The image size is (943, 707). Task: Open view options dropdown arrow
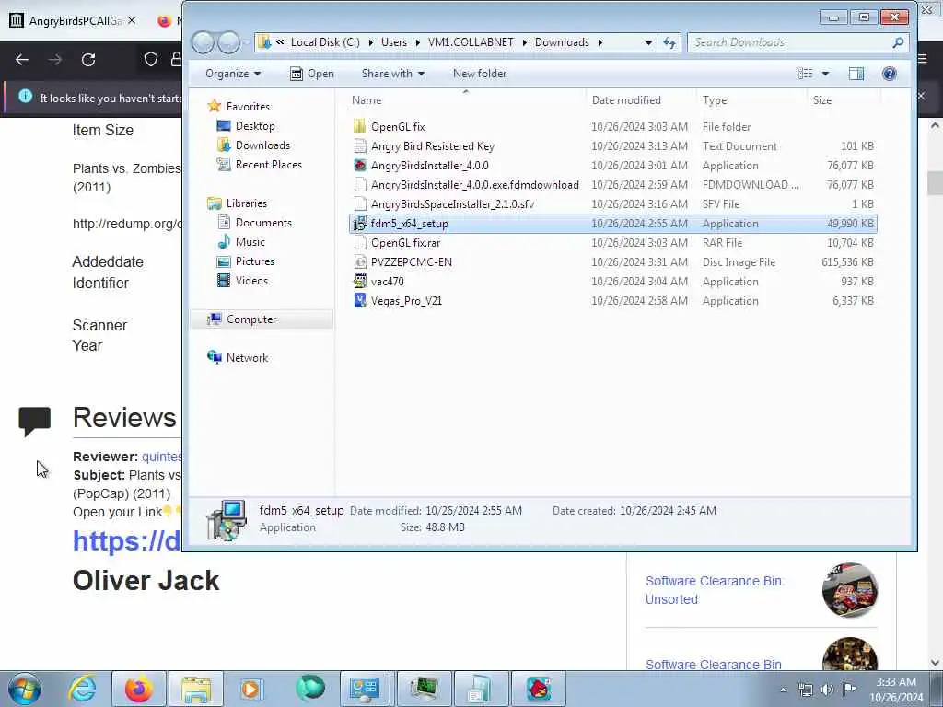point(826,74)
